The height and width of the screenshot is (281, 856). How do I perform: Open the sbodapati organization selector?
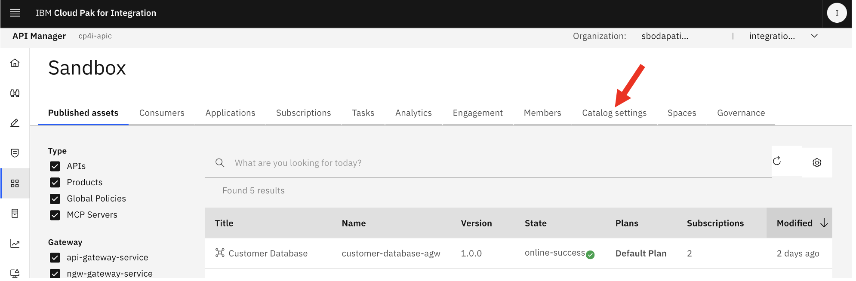pos(665,36)
